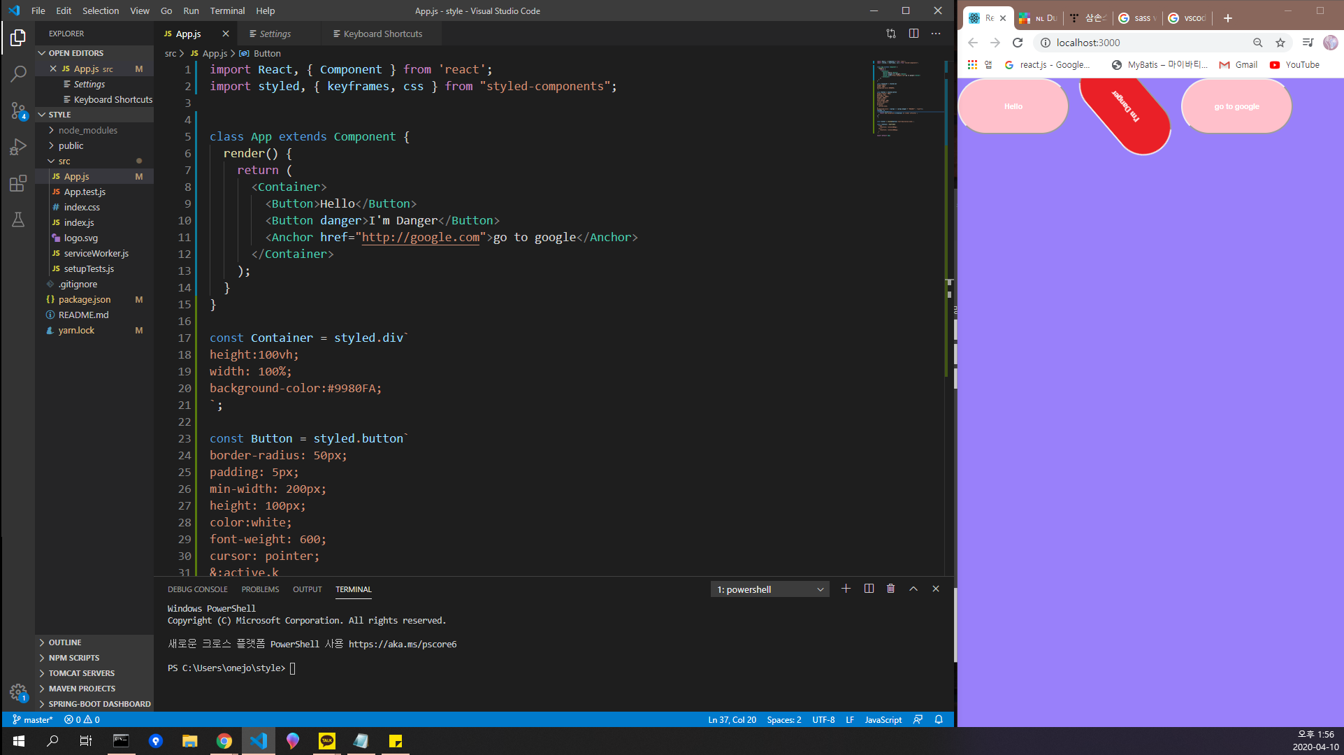
Task: Open the Test flask view
Action: (18, 220)
